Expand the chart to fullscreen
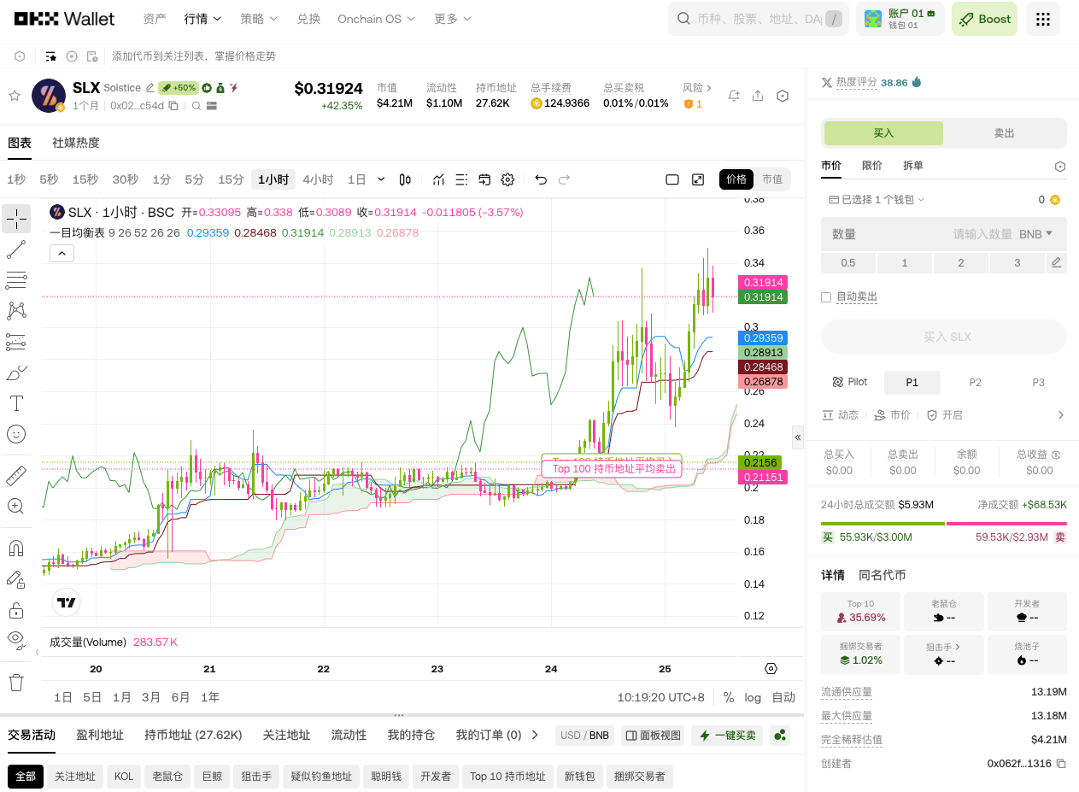1079x792 pixels. pyautogui.click(x=698, y=179)
